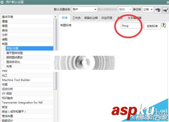Image resolution: width=169 pixels, height=122 pixels.
Task: Select 制图 in the category list
Action: (27, 44)
